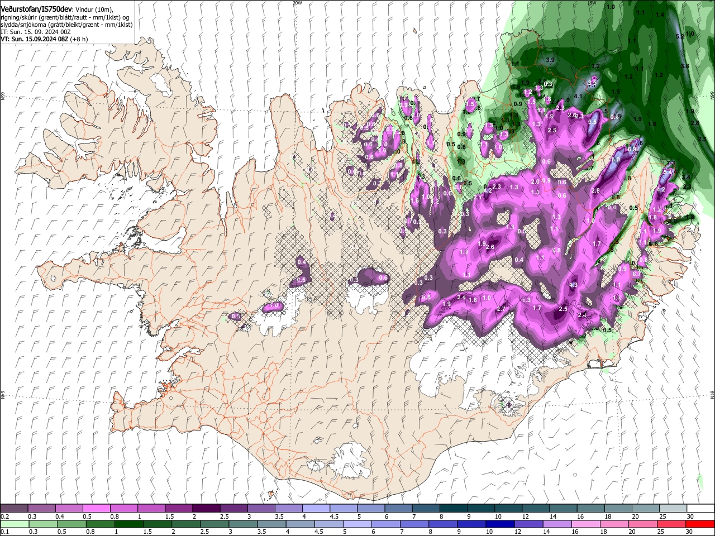Pick the pale green rain swatch between 0.1 and 0.3
Image resolution: width=715 pixels, height=536 pixels.
coord(14,524)
